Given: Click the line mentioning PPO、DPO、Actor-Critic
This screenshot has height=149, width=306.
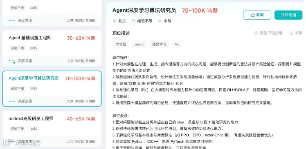Looking at the screenshot, I should [193, 135].
